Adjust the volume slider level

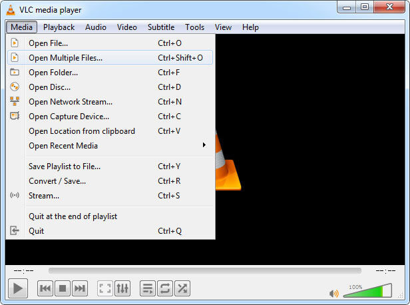(x=367, y=291)
